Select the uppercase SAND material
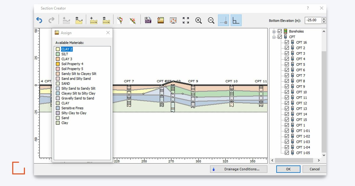Viewport: 355px width, 186px height. 66,84
